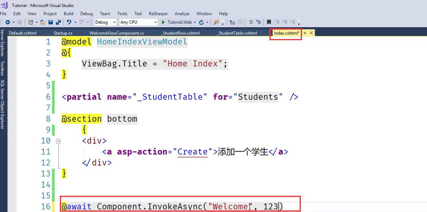Switch to the Default.cshtml tab
427x212 pixels.
(x=23, y=33)
